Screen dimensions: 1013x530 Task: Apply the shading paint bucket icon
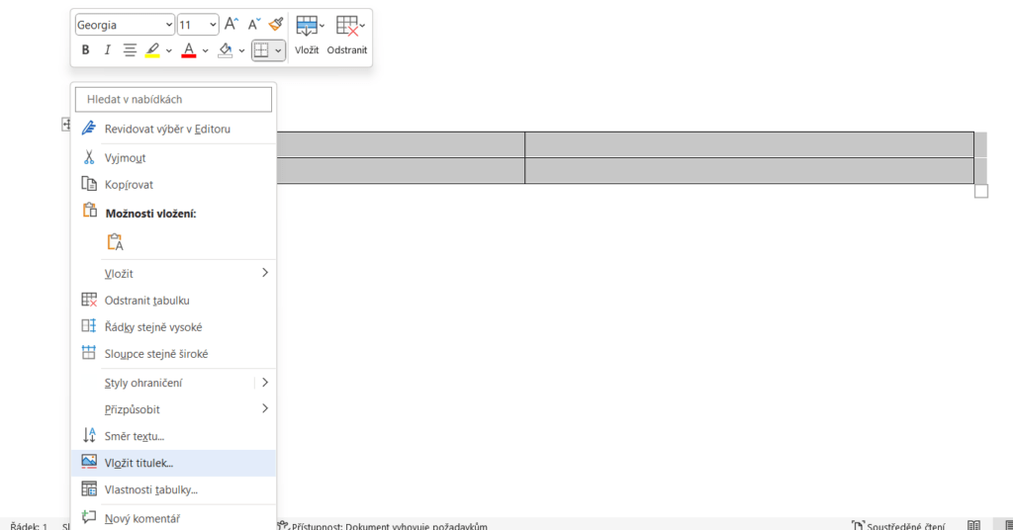[225, 50]
